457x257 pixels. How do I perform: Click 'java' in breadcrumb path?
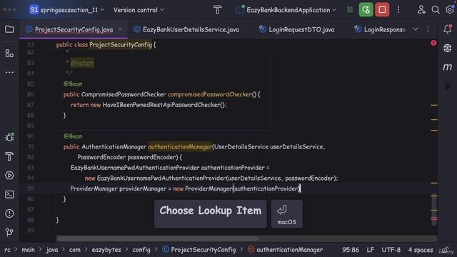click(51, 250)
